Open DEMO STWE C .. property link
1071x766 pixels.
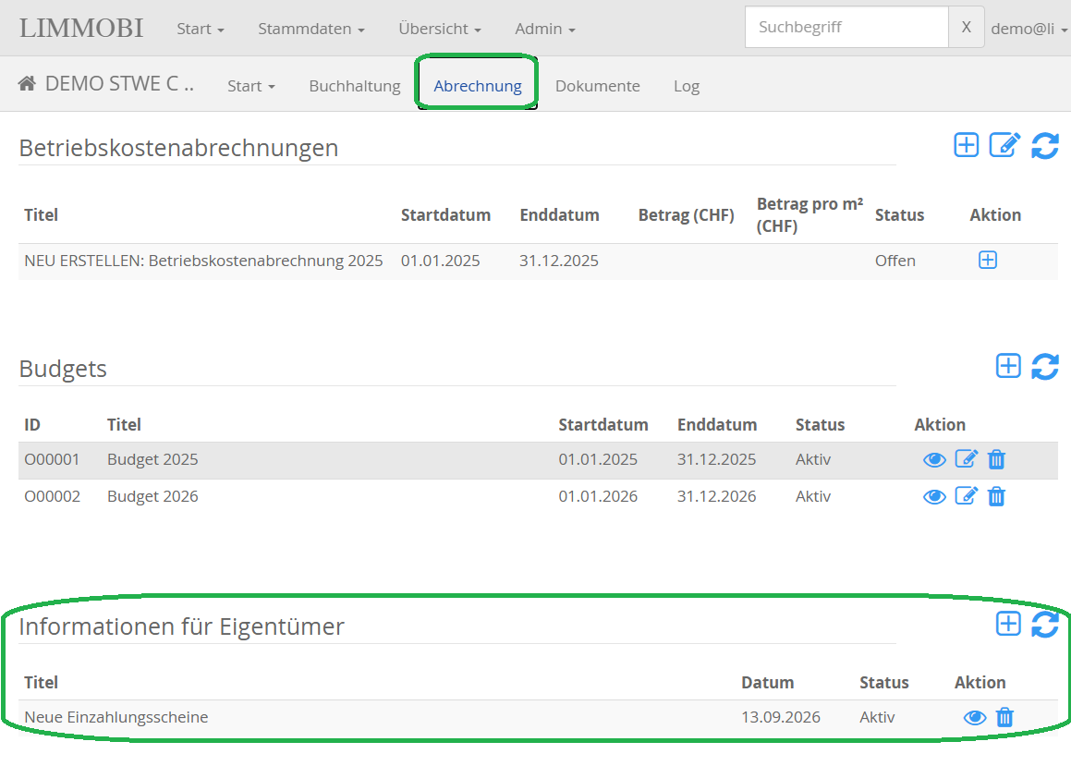[x=119, y=84]
